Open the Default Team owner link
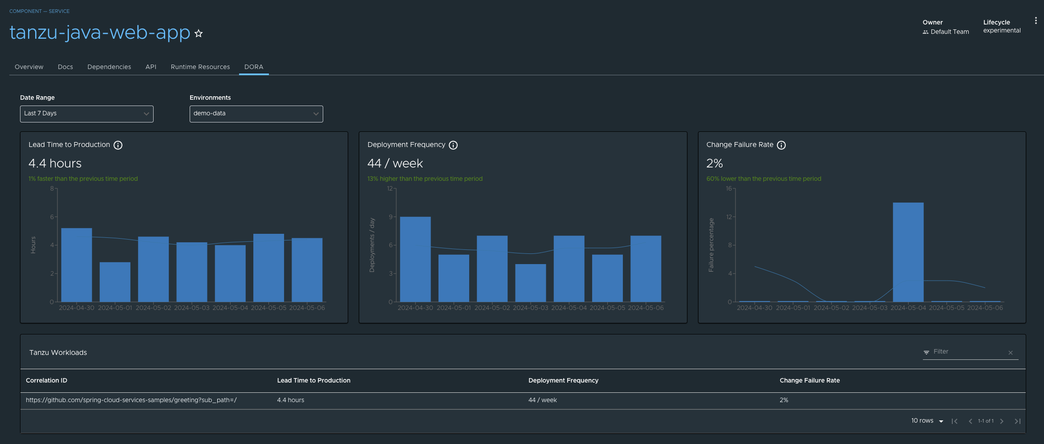This screenshot has width=1044, height=444. (950, 32)
